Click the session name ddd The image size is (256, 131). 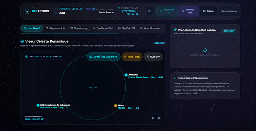tap(62, 13)
